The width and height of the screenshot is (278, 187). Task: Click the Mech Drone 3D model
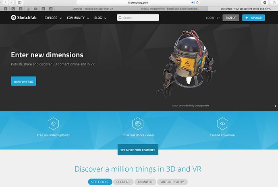coord(187,63)
